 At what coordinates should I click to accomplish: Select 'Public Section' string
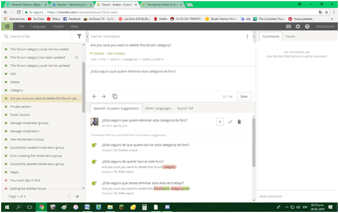41,115
